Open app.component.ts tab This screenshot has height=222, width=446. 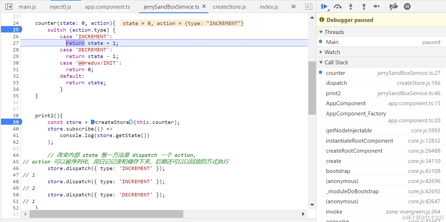107,7
